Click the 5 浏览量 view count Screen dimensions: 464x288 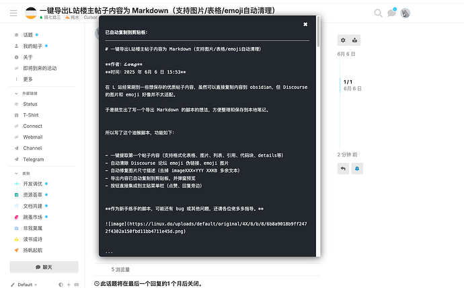pyautogui.click(x=120, y=269)
